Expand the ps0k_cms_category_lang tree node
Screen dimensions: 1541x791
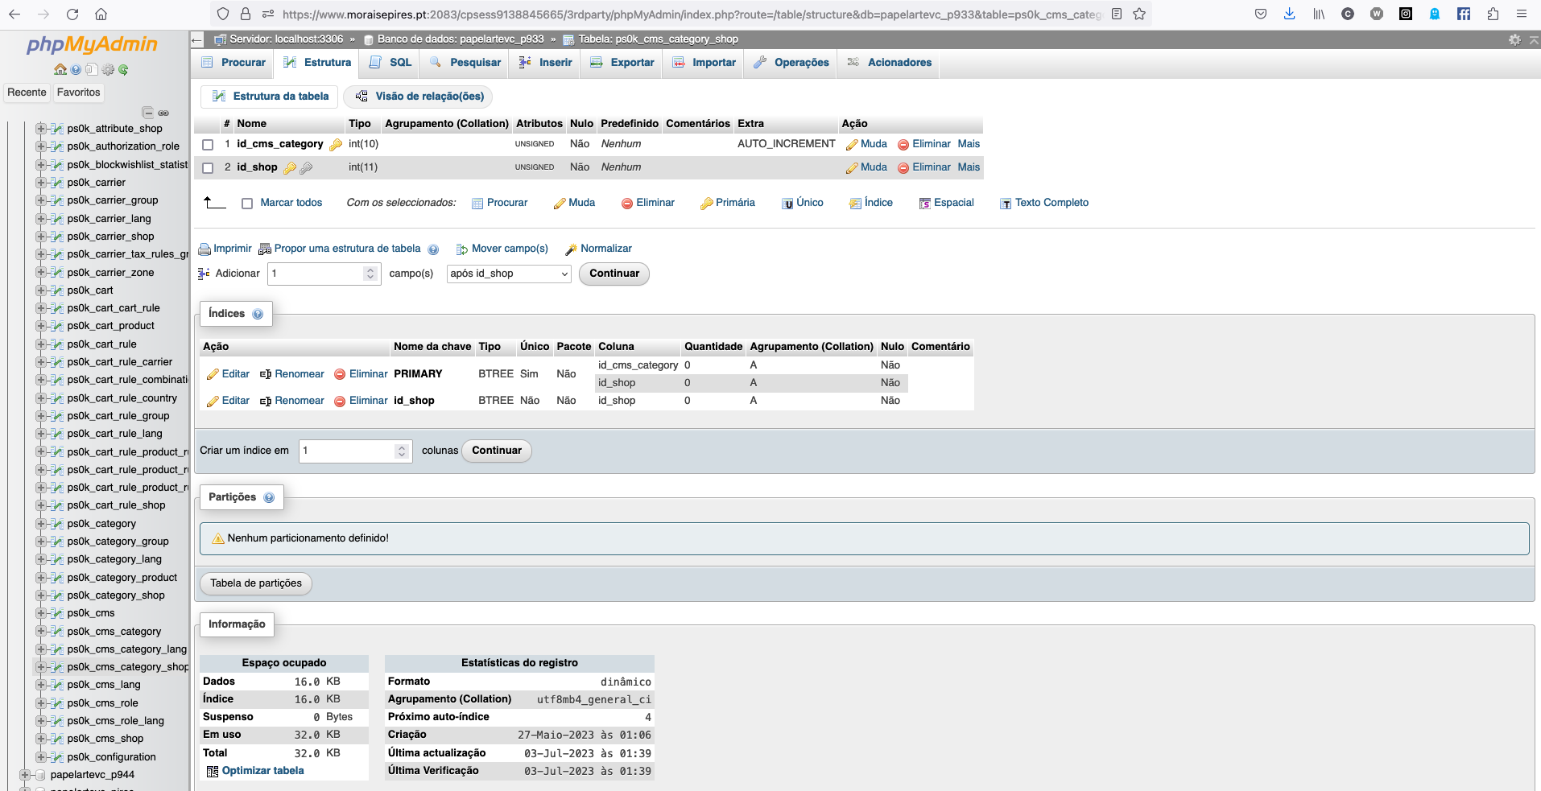click(x=40, y=649)
